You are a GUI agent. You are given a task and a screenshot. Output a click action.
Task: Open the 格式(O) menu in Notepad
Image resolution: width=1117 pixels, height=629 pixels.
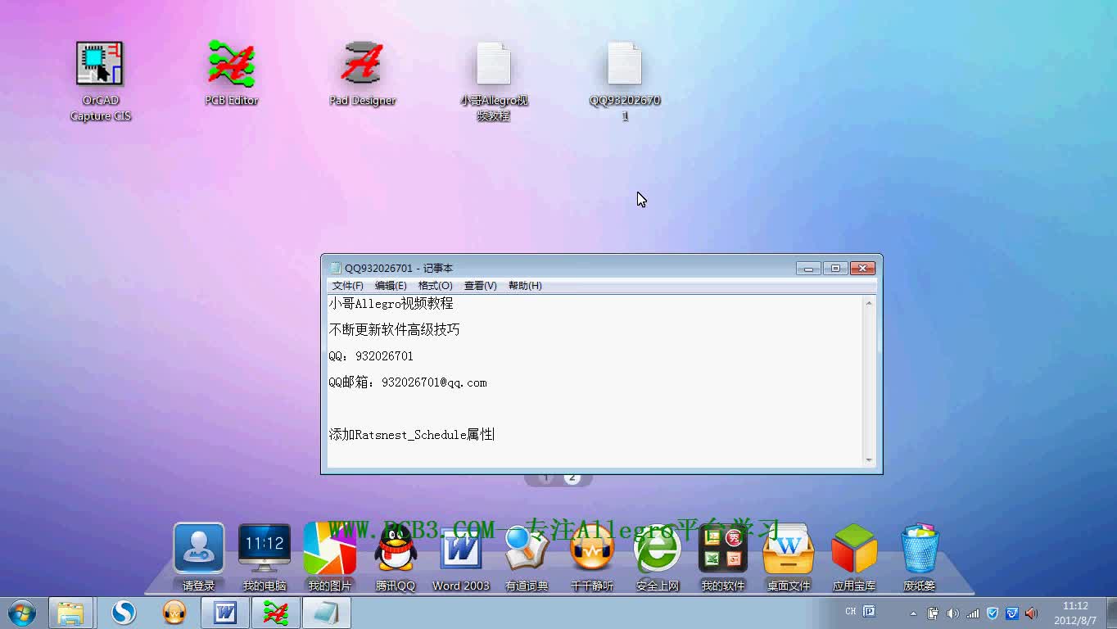(435, 286)
